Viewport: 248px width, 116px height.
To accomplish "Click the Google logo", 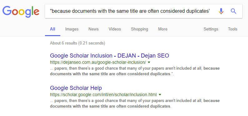I will 21,12.
